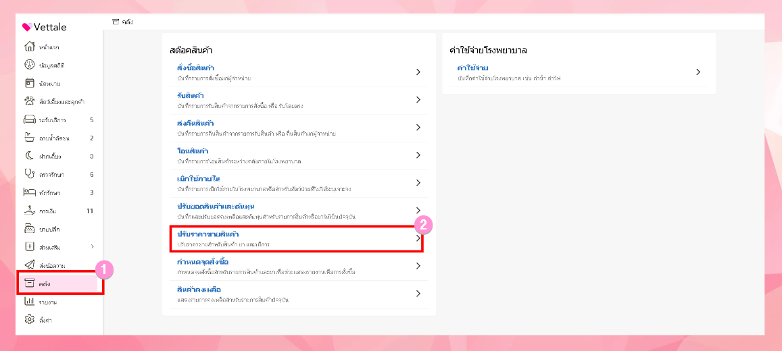
Task: Open the gear settings icon (ตั้งค่า)
Action: click(x=29, y=319)
